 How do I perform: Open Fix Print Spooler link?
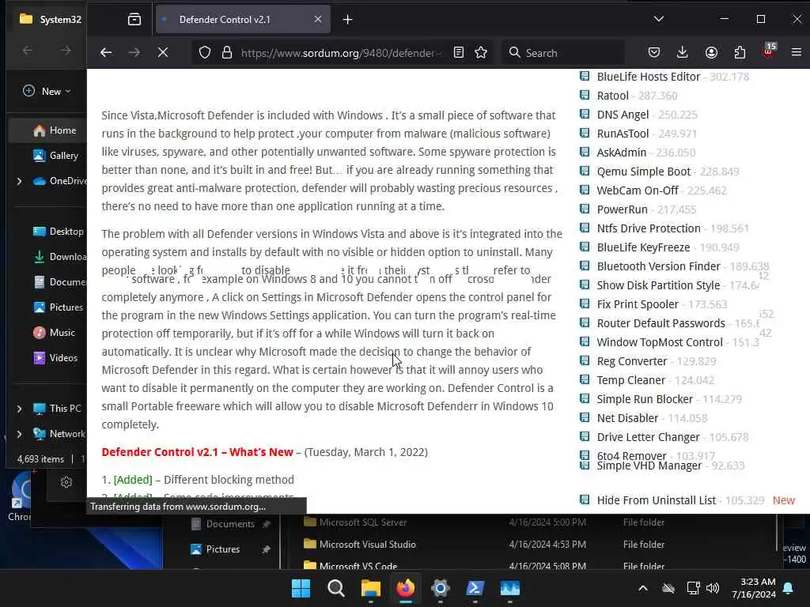tap(638, 304)
